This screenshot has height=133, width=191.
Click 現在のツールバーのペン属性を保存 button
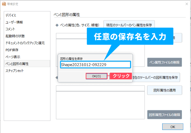pos(129,25)
